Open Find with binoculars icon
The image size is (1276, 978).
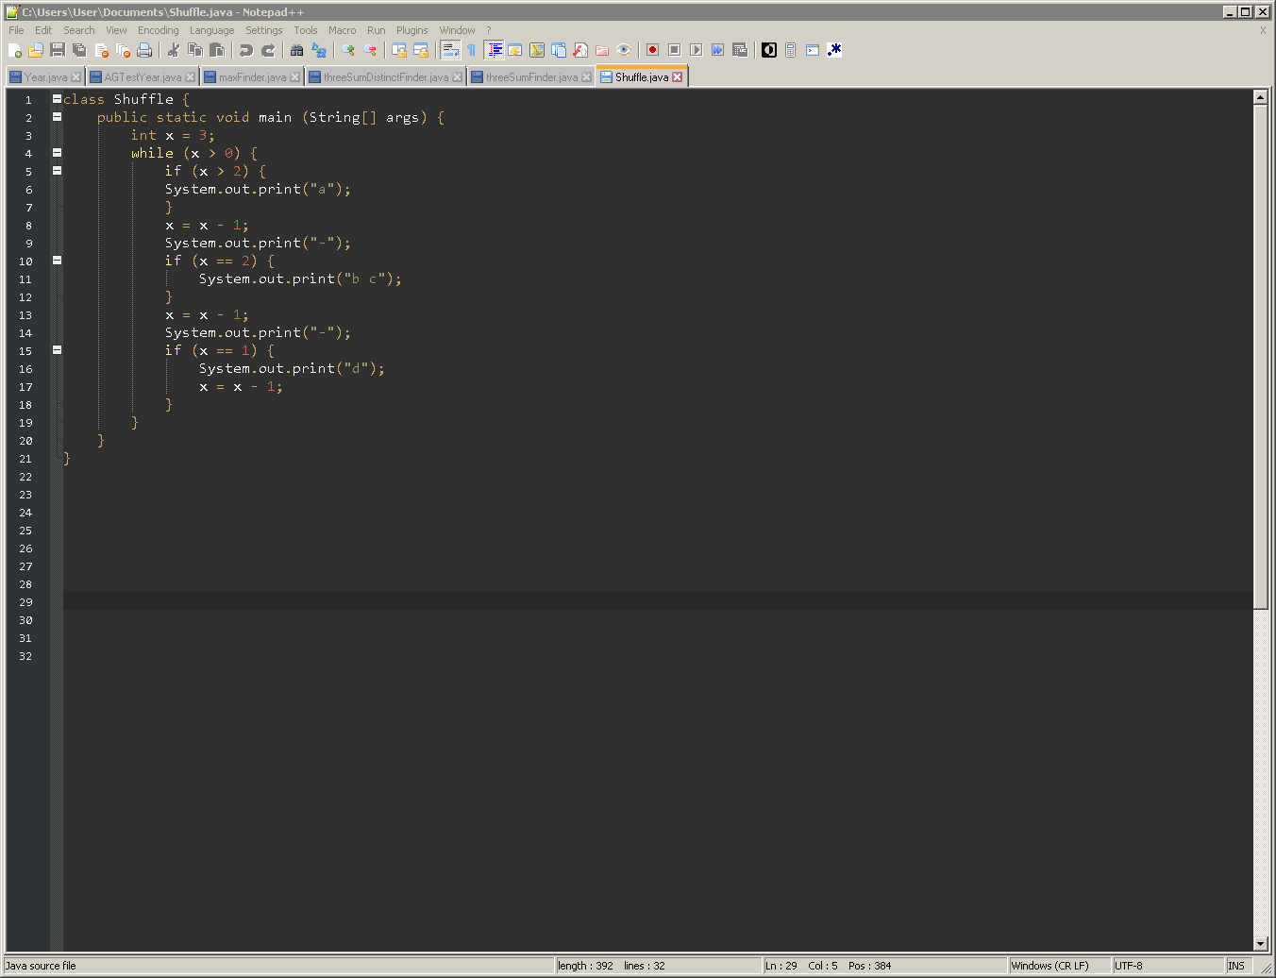(x=297, y=50)
